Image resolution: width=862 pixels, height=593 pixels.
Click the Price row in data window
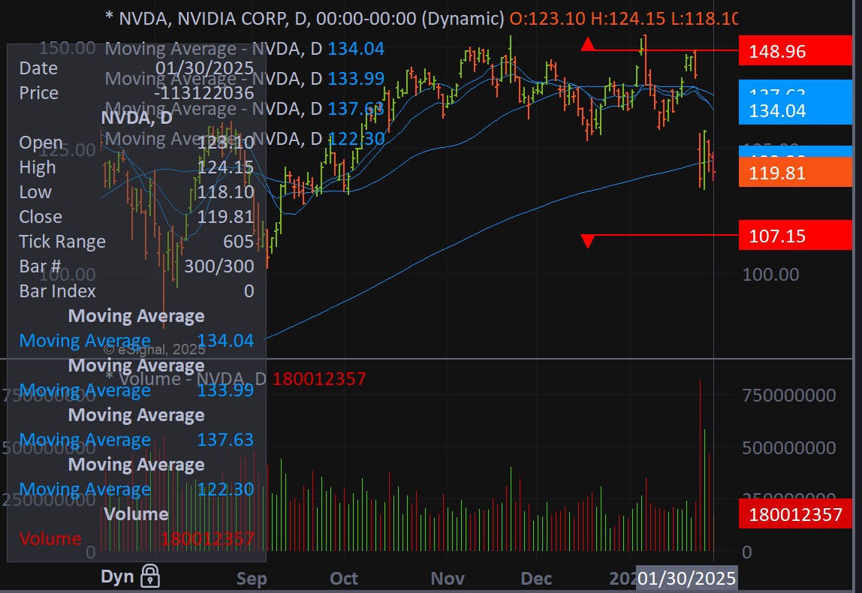coord(137,93)
